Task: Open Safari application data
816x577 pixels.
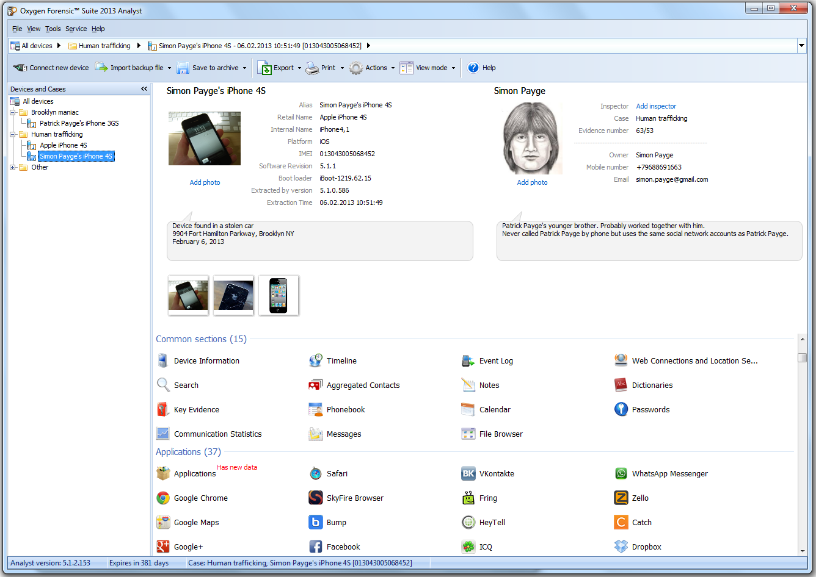Action: pyautogui.click(x=328, y=474)
